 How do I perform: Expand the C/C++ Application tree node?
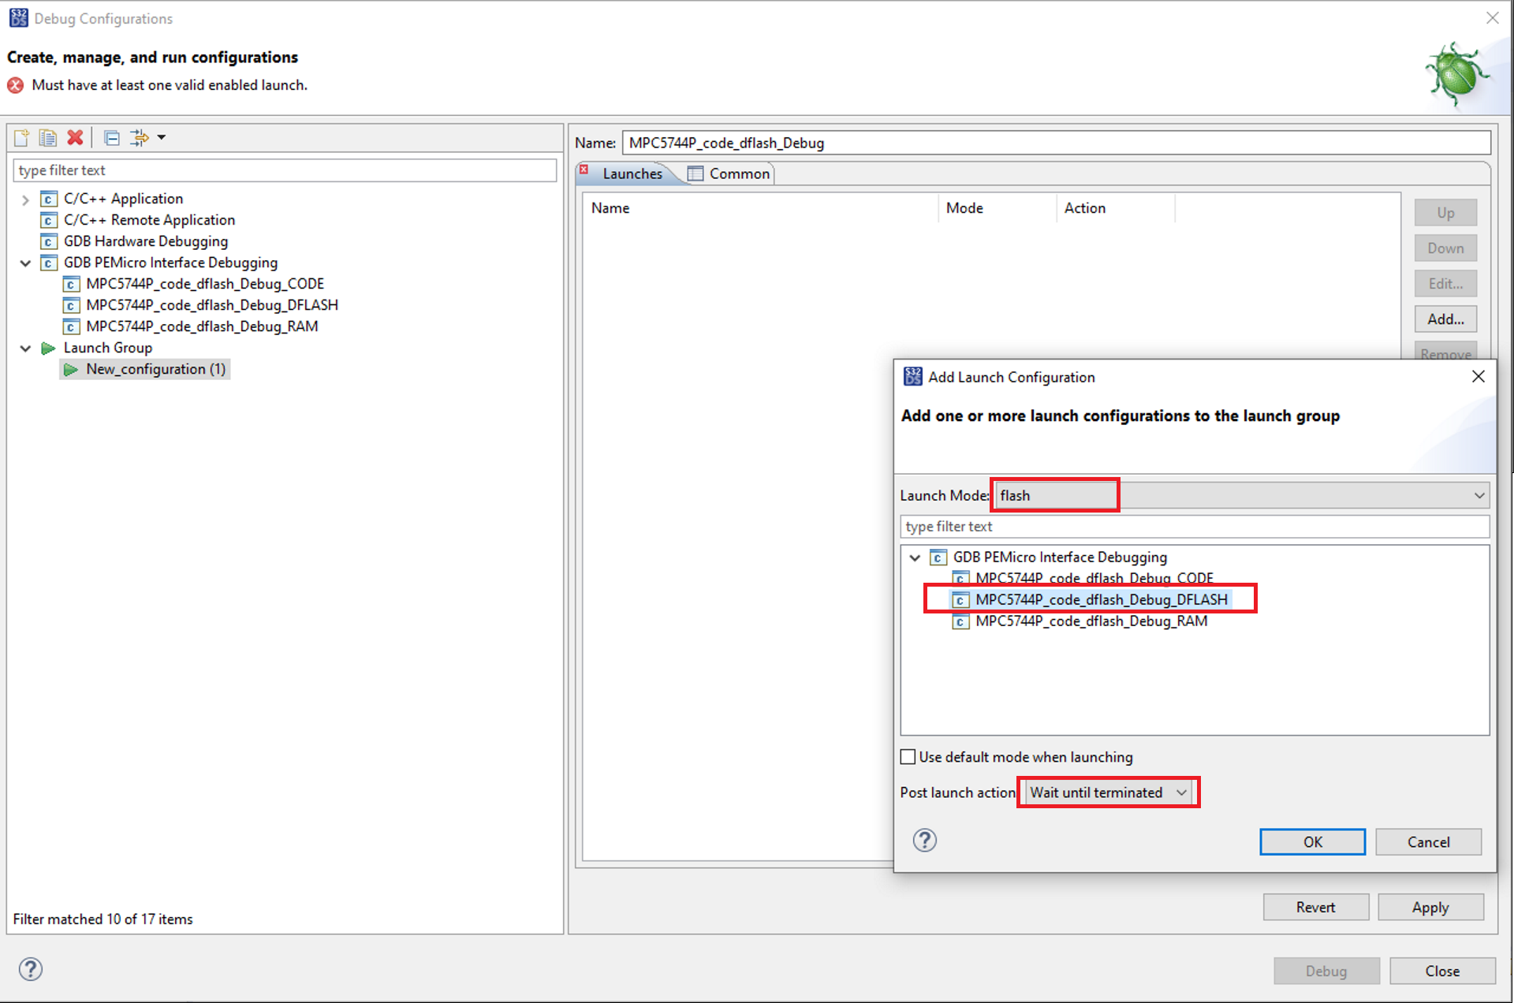25,199
